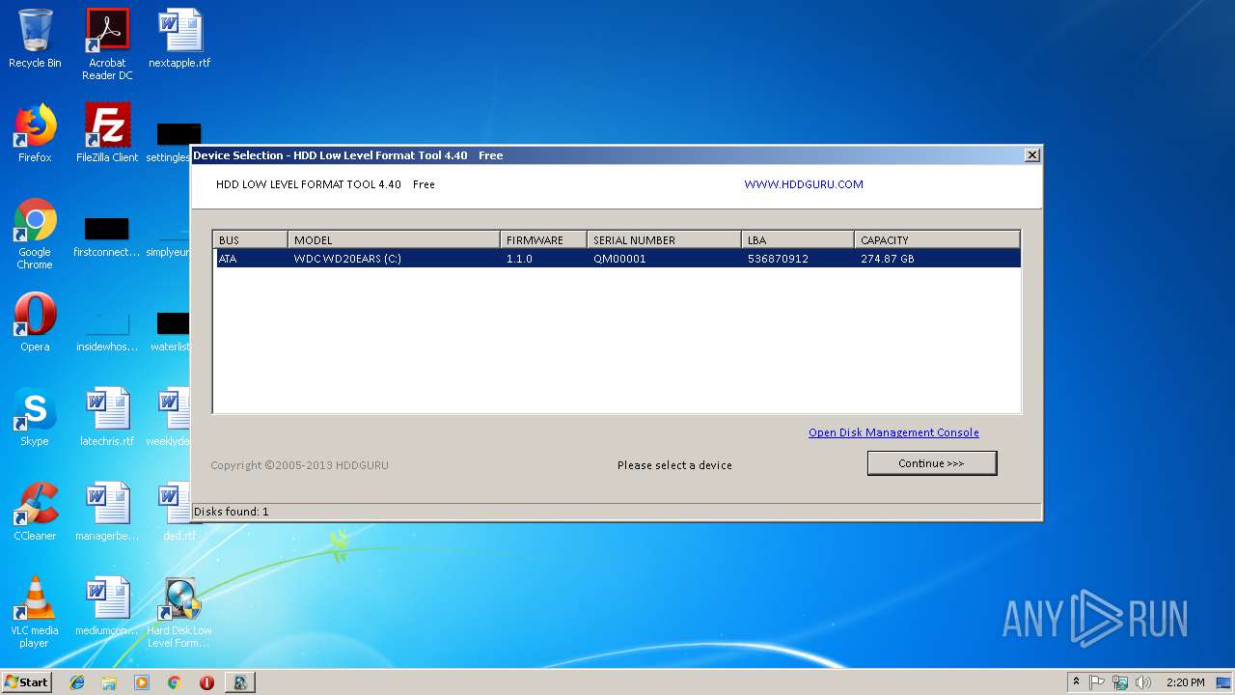Click Continue >>> button
The image size is (1235, 695).
click(x=932, y=463)
